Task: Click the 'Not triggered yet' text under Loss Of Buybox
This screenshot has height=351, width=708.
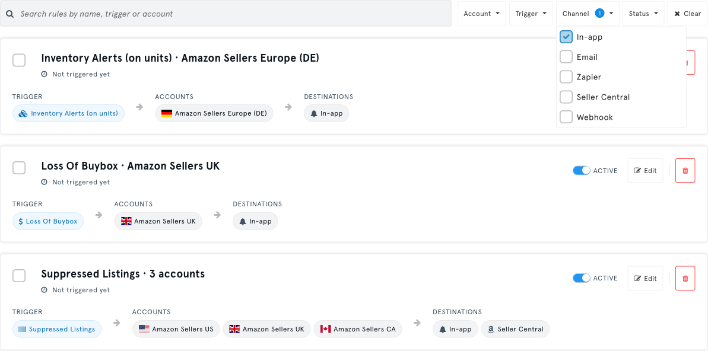Action: 81,182
